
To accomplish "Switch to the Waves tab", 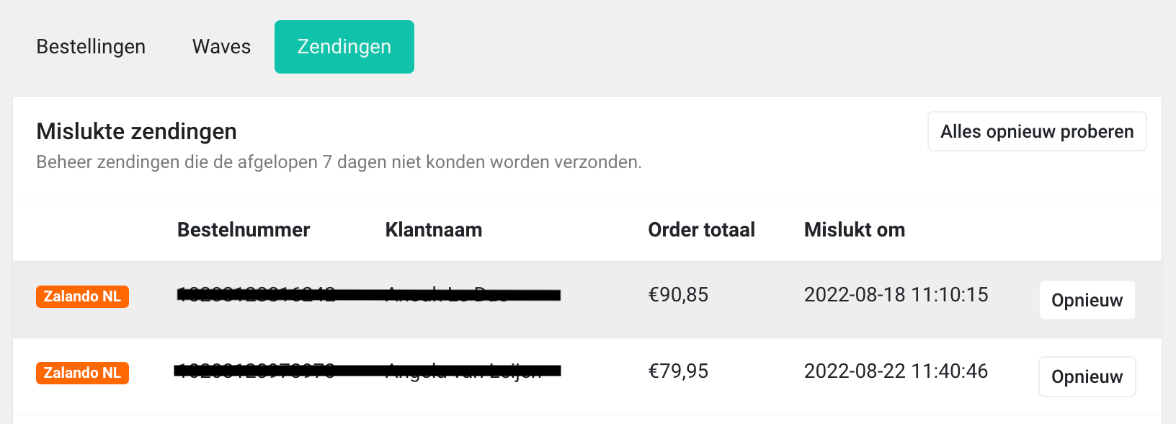I will 221,47.
